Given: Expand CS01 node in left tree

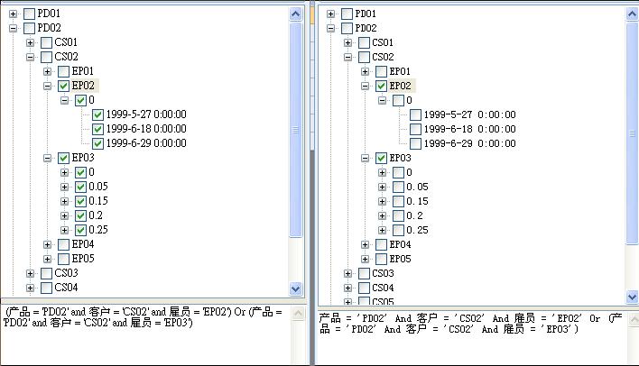Looking at the screenshot, I should point(30,42).
